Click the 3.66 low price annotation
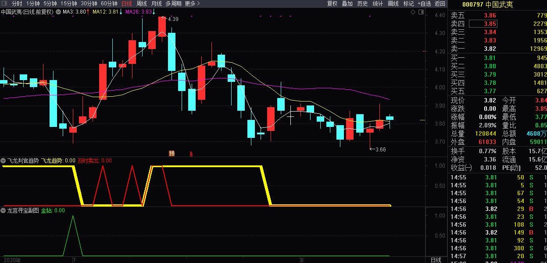This screenshot has height=263, width=547. pos(381,150)
